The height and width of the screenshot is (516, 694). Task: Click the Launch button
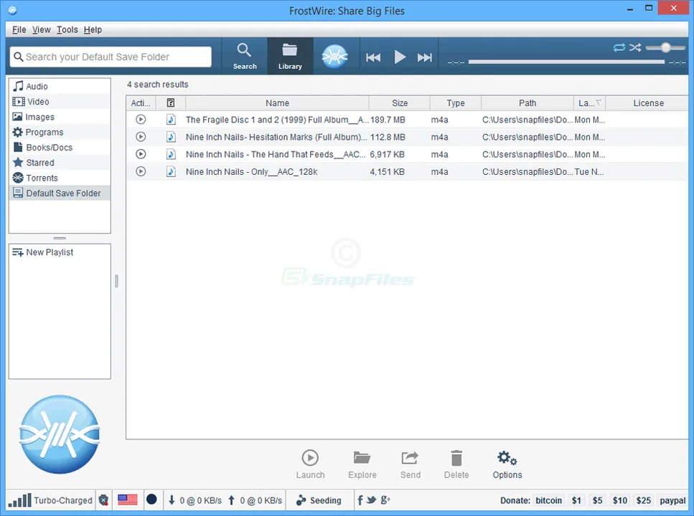pos(310,464)
